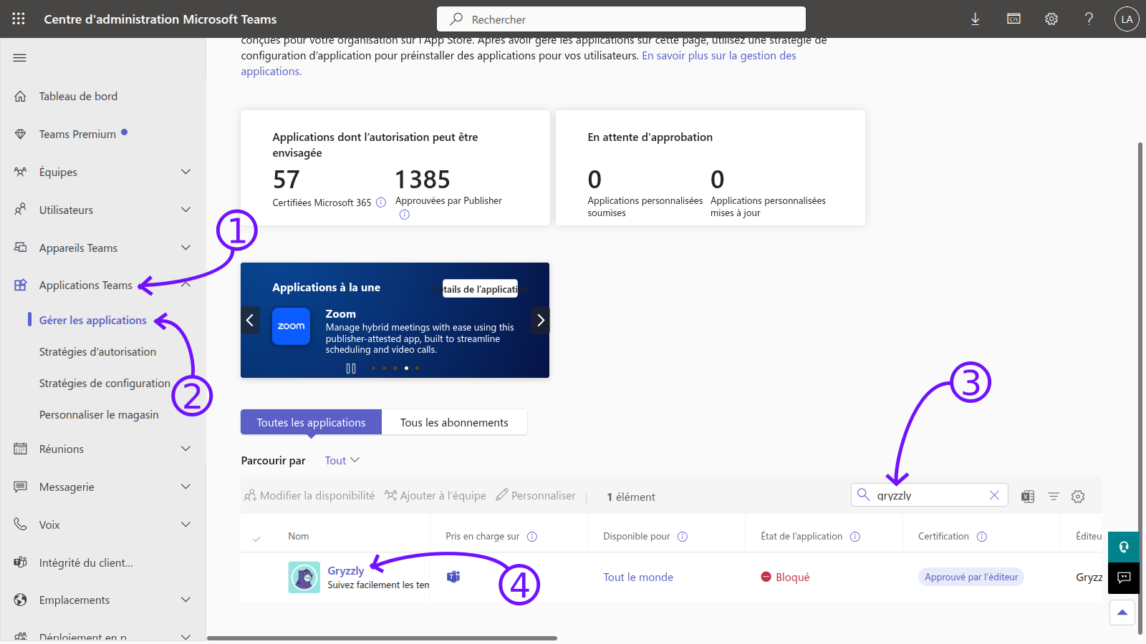
Task: Select the first carousel dot indicator
Action: (373, 368)
